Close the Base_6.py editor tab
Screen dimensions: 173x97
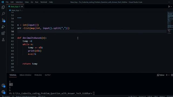(22, 6)
